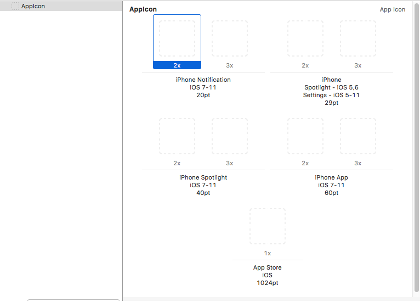Click the iPhone App 60pt caption
The height and width of the screenshot is (302, 420).
(x=331, y=185)
